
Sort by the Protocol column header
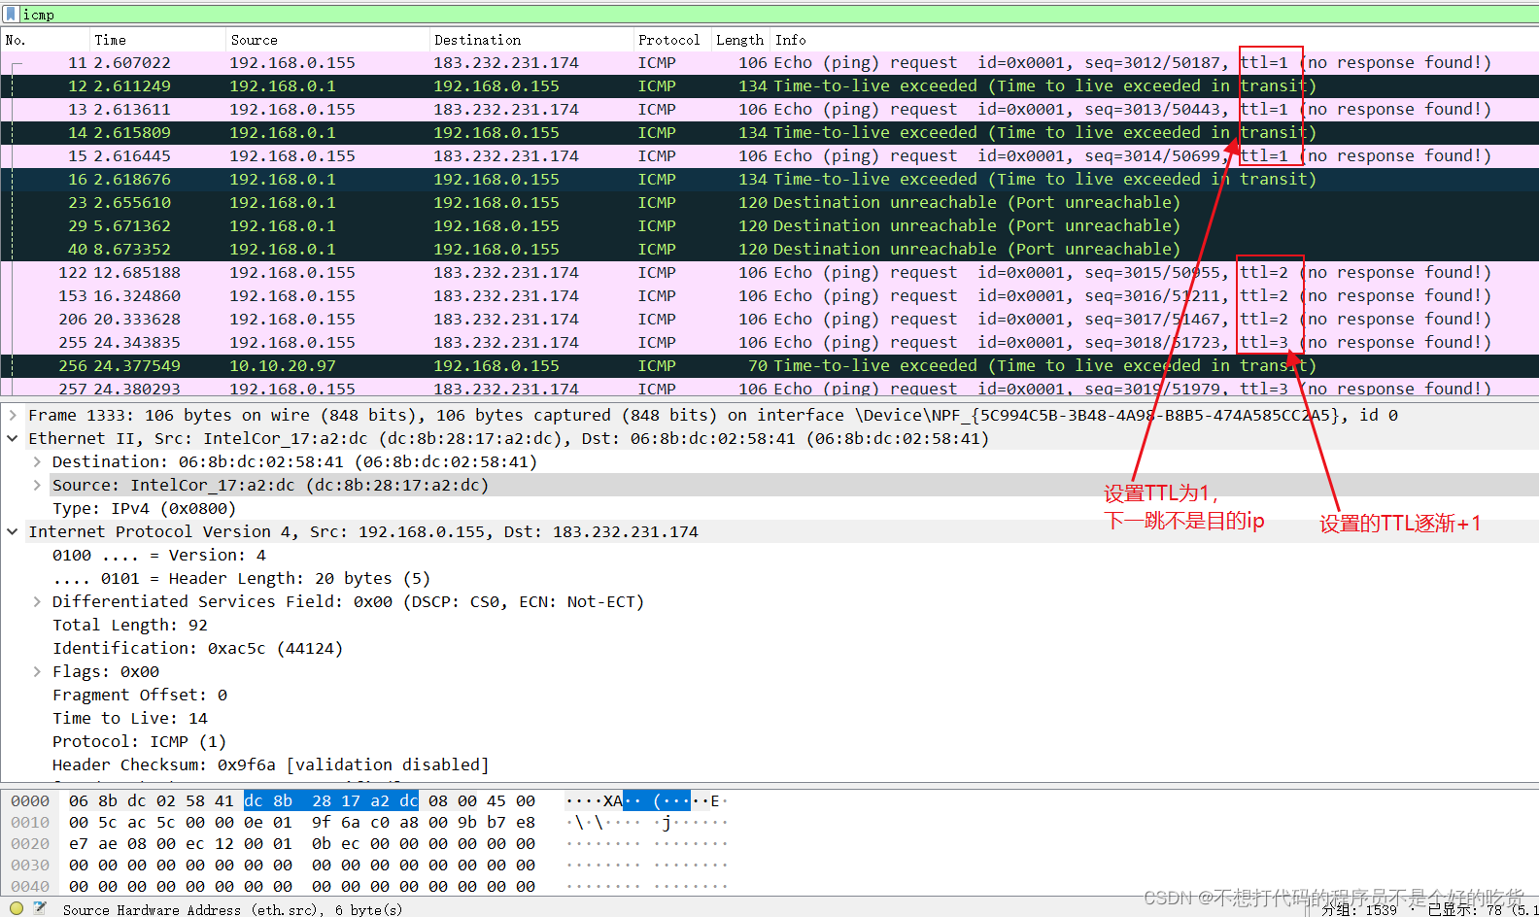click(671, 40)
